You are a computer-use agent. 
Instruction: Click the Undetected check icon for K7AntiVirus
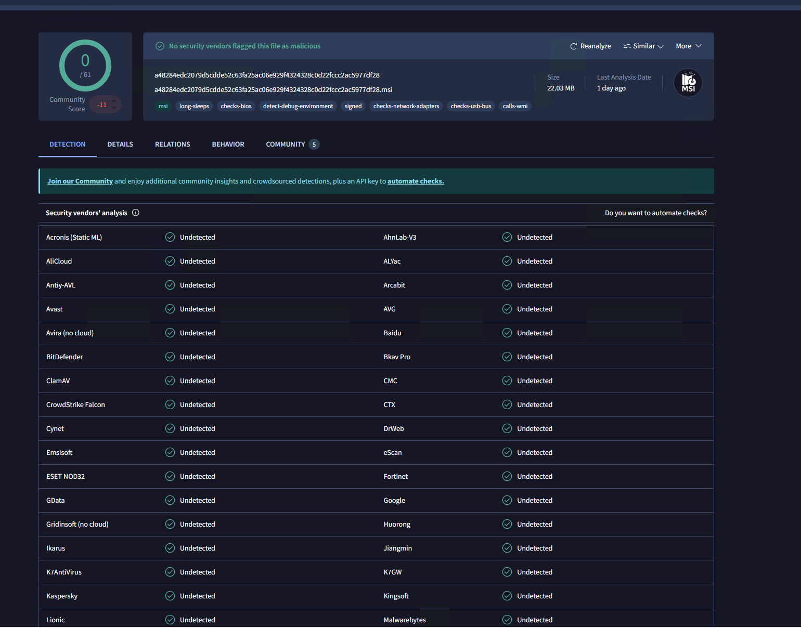click(x=170, y=572)
